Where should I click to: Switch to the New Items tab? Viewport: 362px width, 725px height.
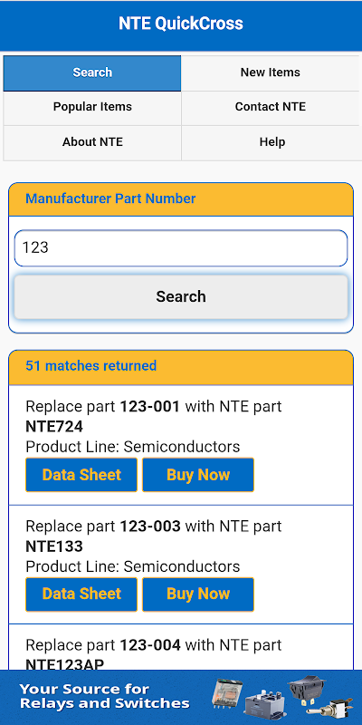270,73
